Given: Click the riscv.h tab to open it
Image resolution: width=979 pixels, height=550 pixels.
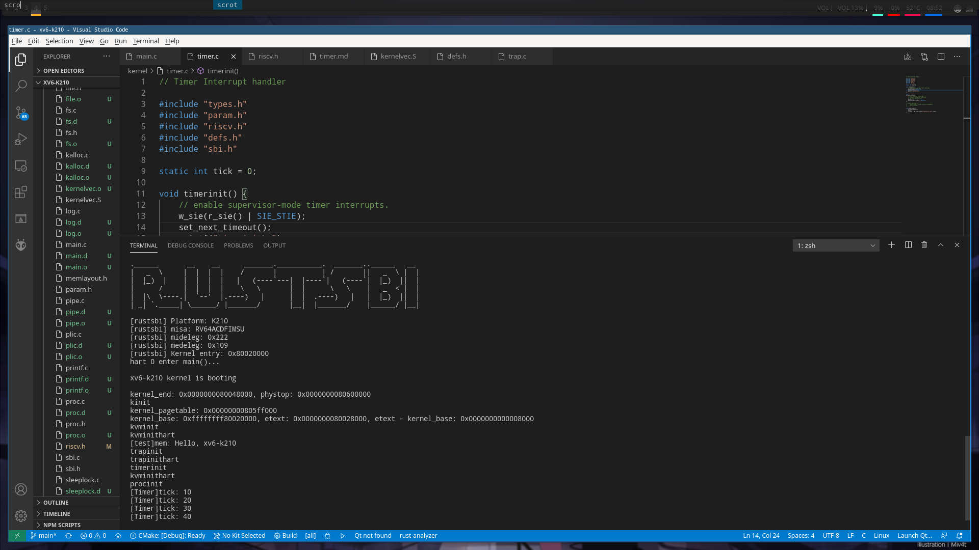Looking at the screenshot, I should tap(268, 56).
